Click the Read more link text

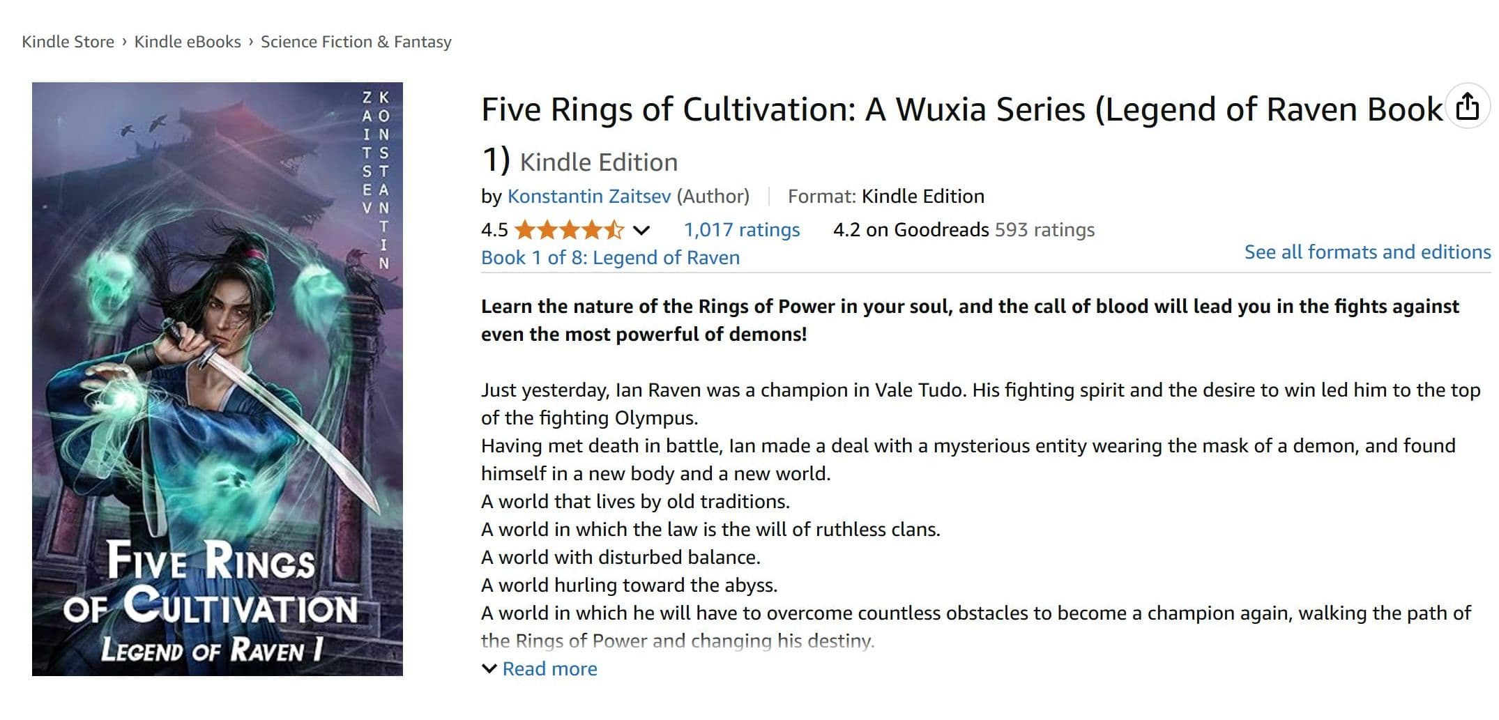(x=550, y=669)
